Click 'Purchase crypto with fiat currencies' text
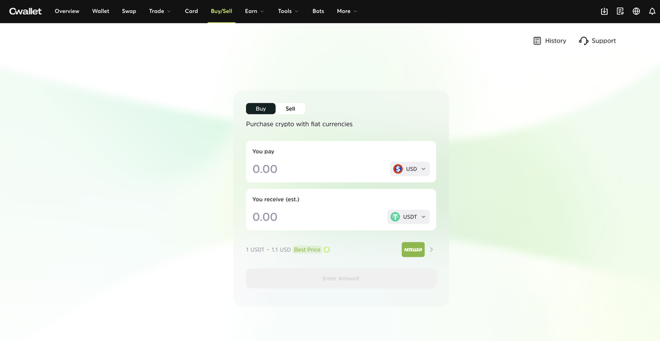This screenshot has width=660, height=341. (299, 124)
